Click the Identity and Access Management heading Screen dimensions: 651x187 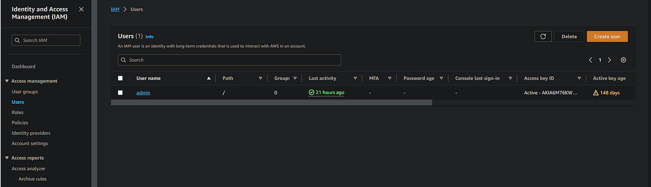tap(40, 13)
